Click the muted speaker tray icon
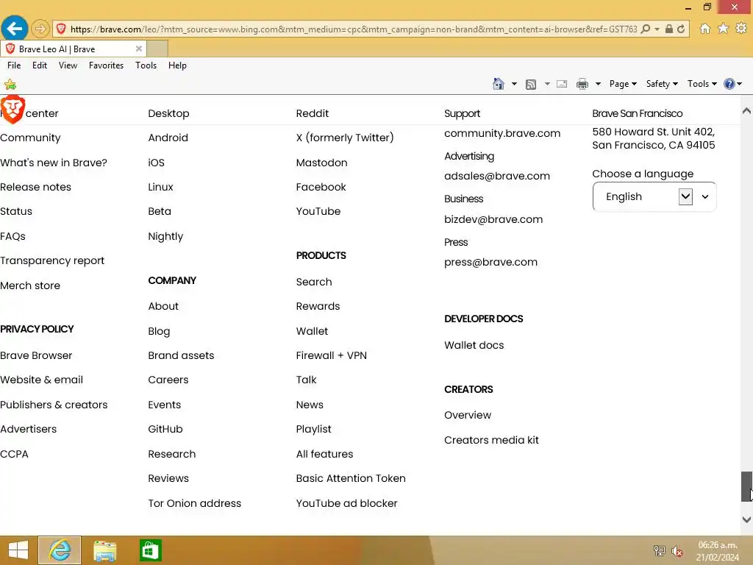Viewport: 753px width, 565px height. point(677,551)
